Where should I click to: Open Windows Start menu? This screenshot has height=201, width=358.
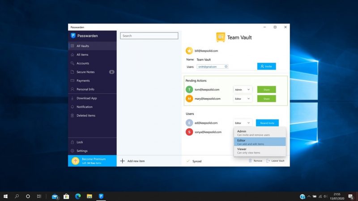[x=5, y=196]
